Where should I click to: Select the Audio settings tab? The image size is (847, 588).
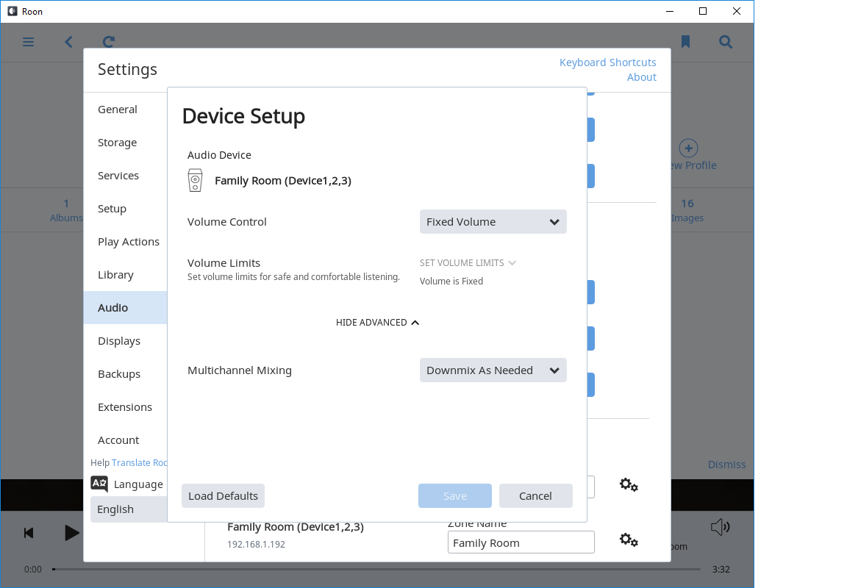click(x=125, y=308)
